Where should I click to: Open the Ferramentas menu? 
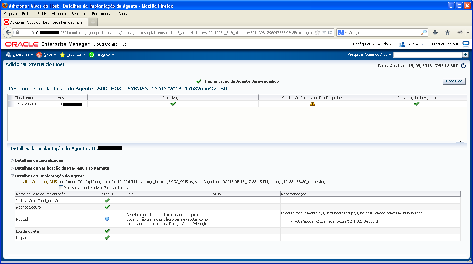[x=103, y=14]
